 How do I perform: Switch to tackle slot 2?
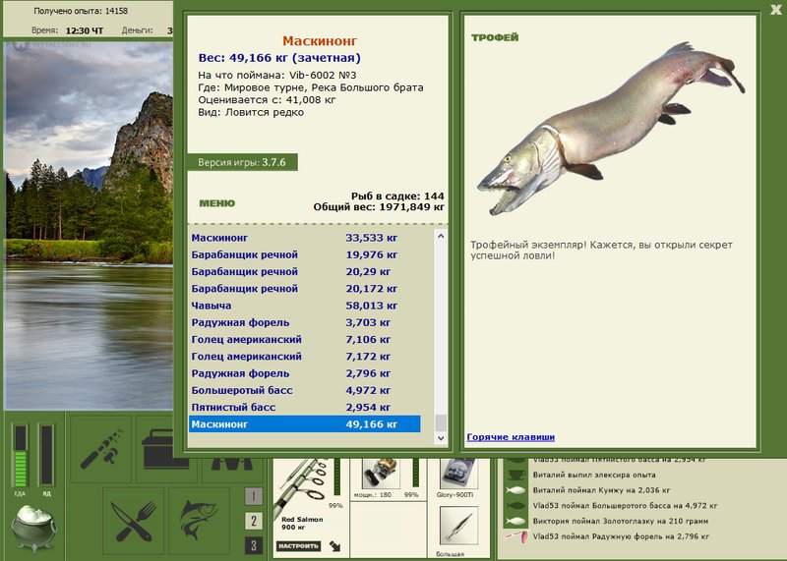pos(254,521)
